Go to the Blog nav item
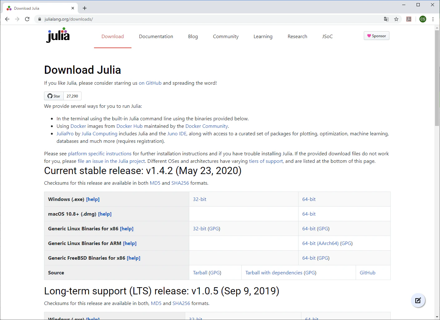 coord(193,37)
